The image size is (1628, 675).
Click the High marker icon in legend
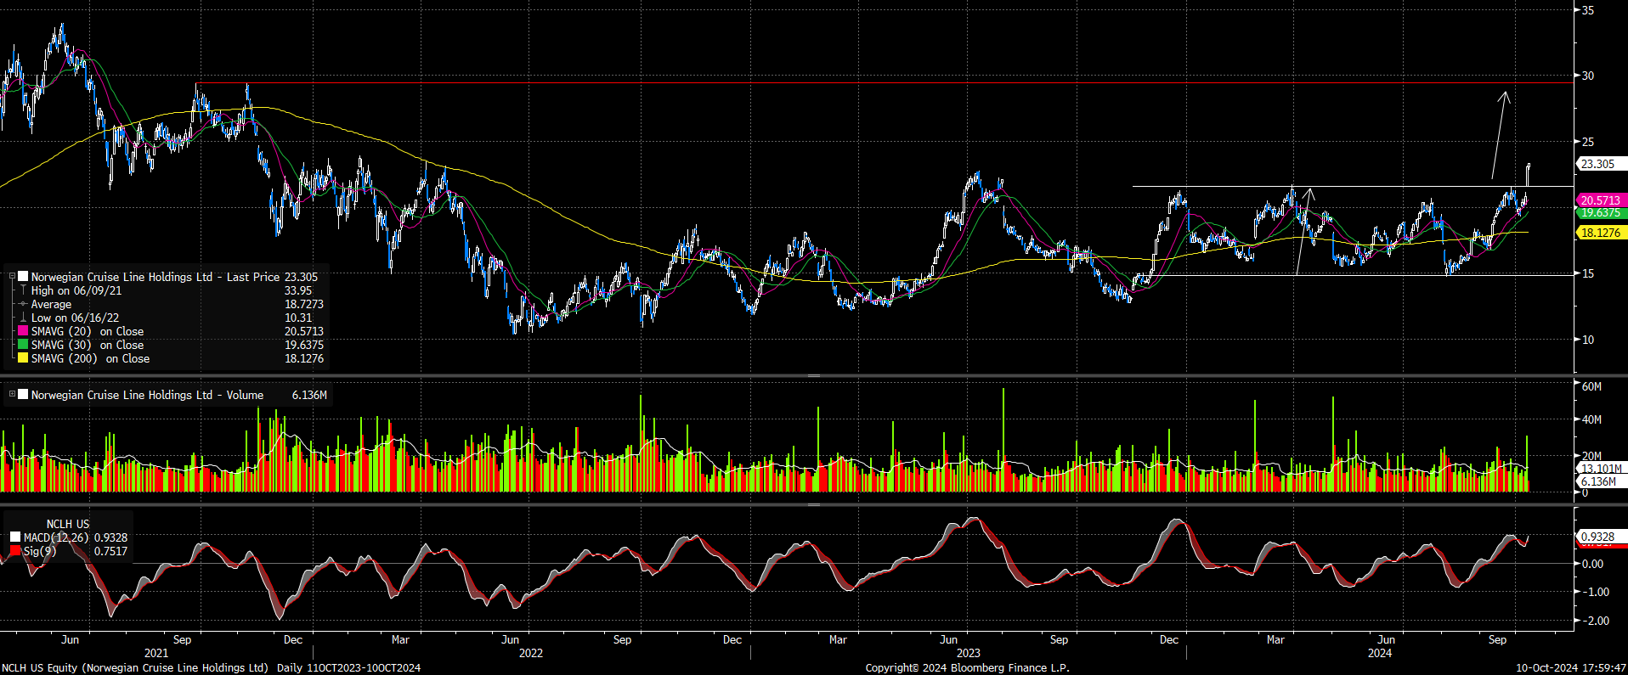pos(24,290)
